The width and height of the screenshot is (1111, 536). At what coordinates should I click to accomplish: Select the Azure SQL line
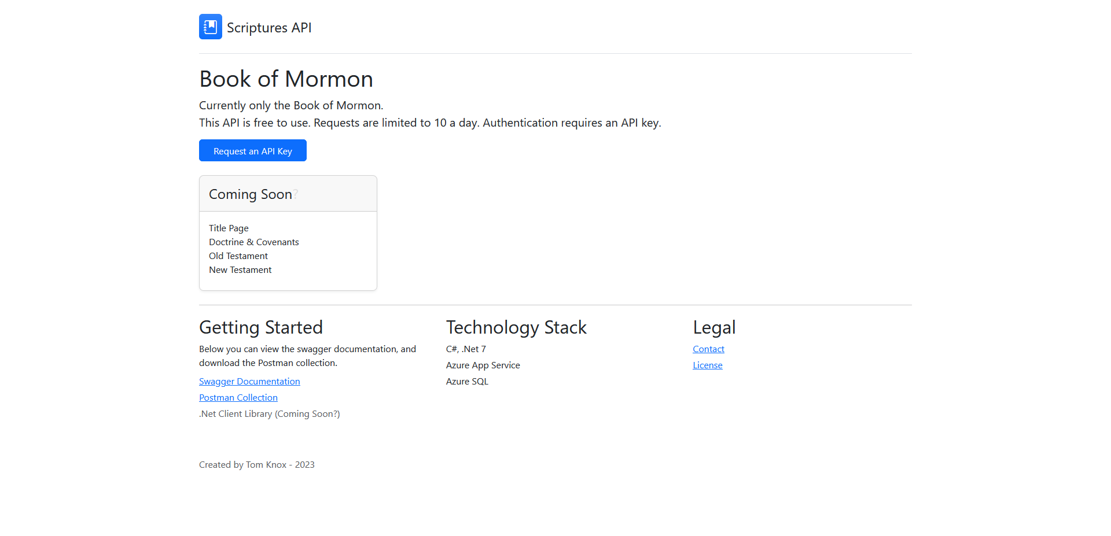[x=467, y=382]
